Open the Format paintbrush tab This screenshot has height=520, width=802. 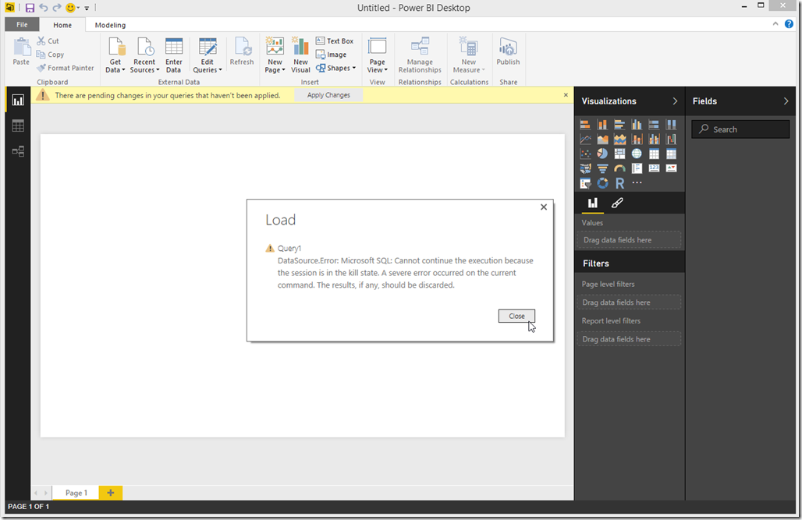tap(617, 203)
